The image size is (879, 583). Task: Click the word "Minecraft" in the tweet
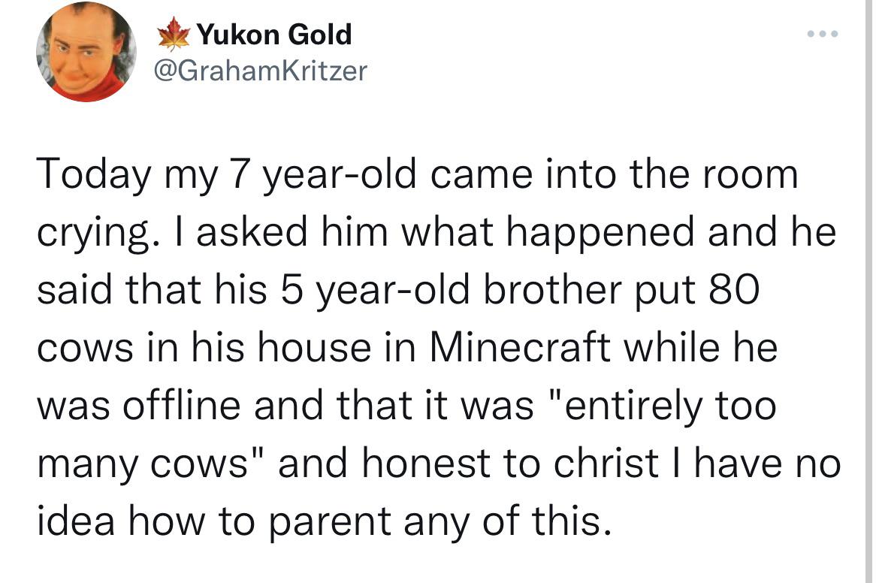[520, 348]
